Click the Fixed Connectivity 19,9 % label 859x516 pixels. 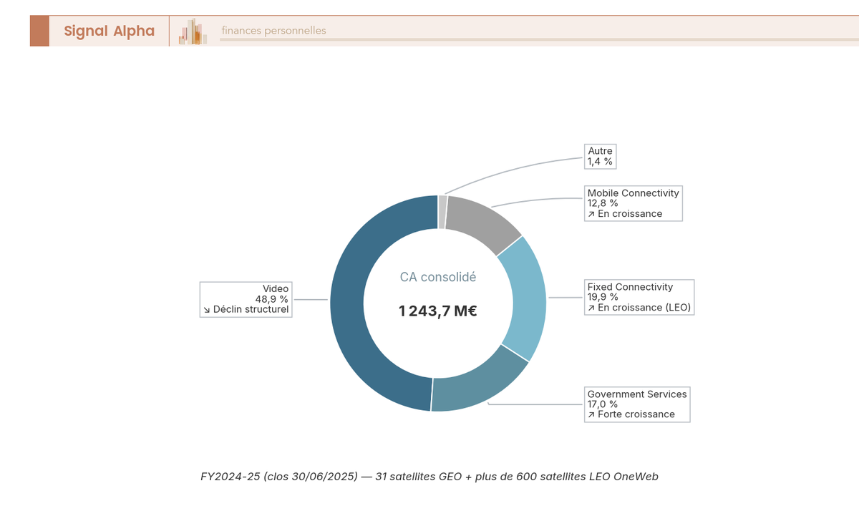pos(639,297)
